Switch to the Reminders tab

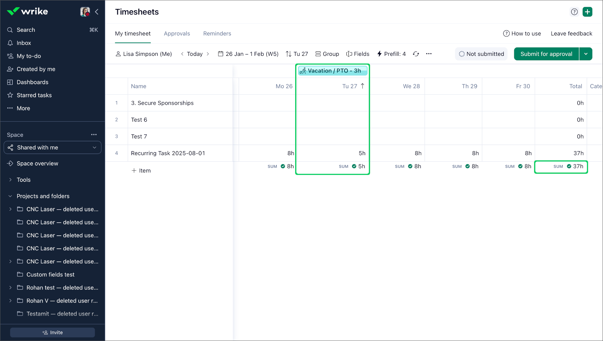coord(217,33)
